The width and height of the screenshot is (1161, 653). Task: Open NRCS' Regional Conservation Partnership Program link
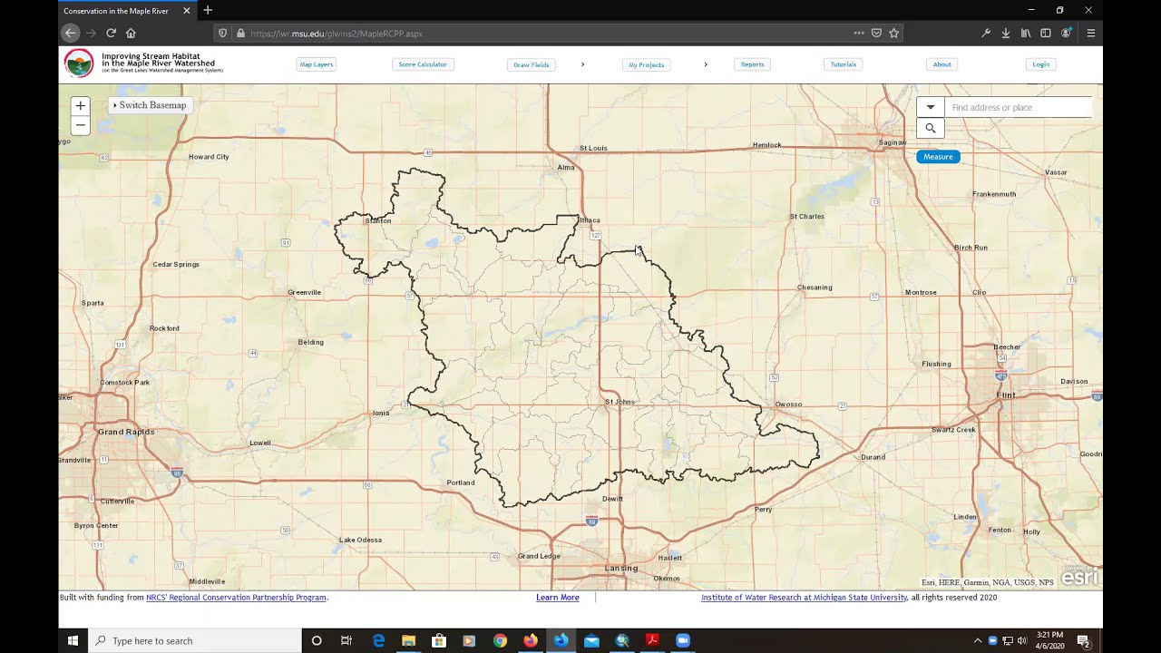coord(236,598)
